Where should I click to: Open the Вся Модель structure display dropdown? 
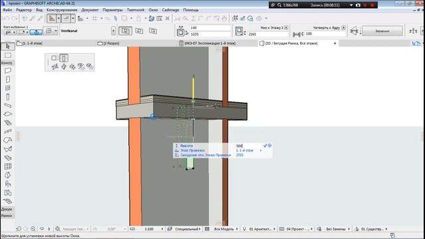pos(237,229)
